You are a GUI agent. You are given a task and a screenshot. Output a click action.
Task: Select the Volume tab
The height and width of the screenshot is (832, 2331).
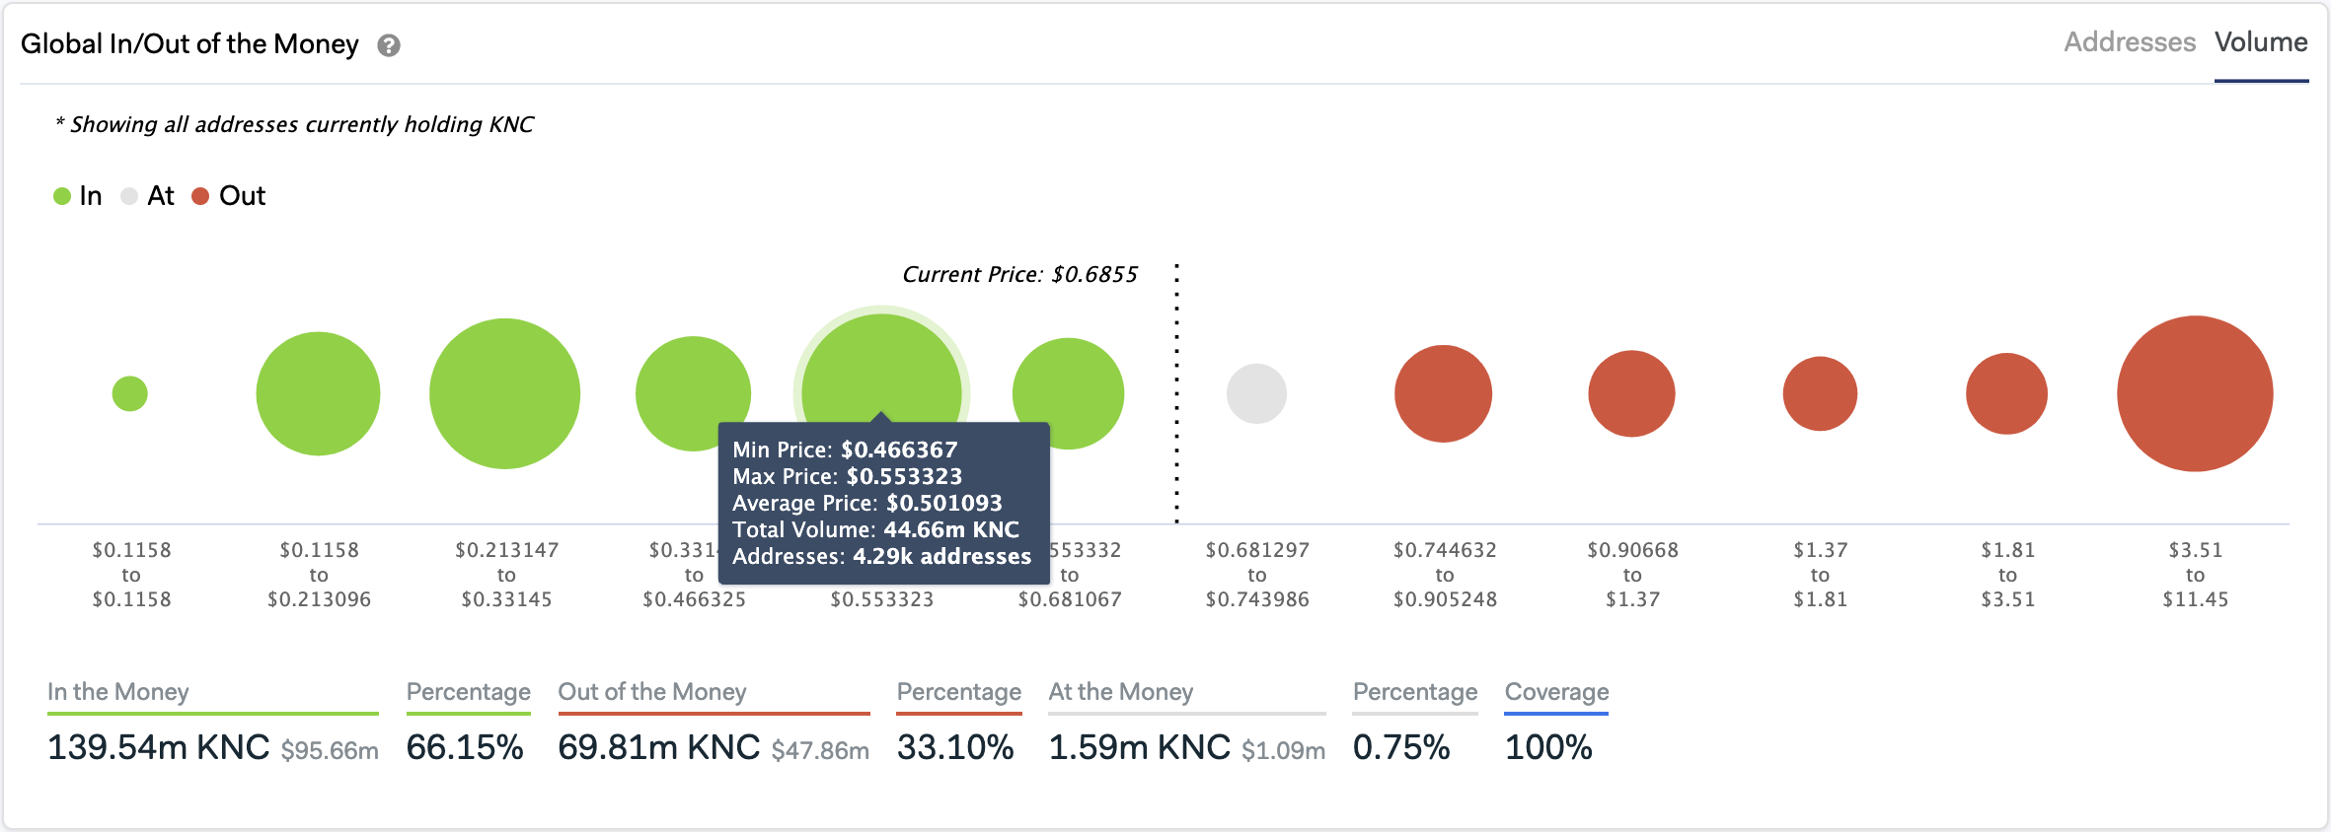click(x=2261, y=42)
